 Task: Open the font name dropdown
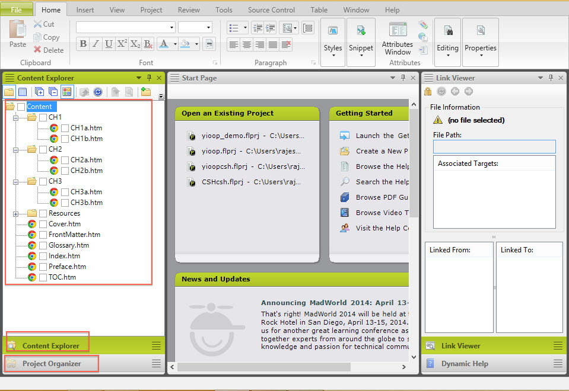point(172,27)
